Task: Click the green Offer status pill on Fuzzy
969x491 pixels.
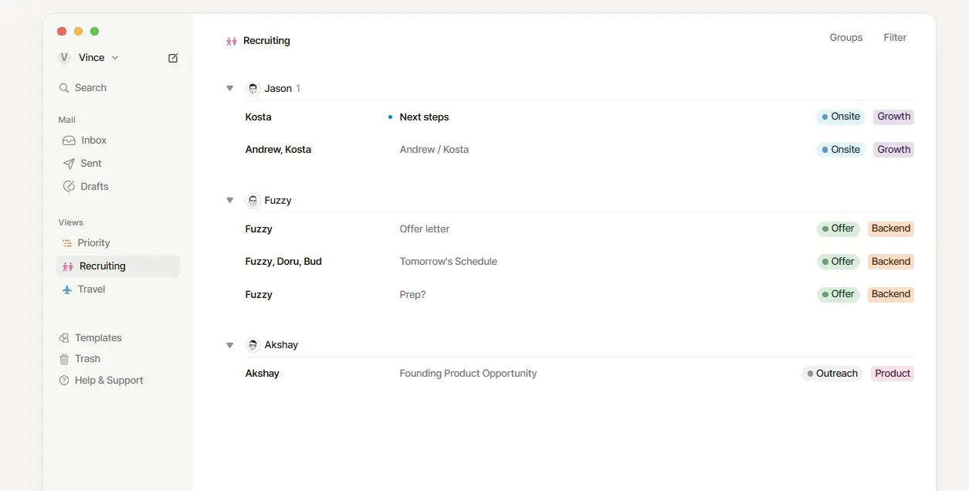Action: (x=838, y=229)
